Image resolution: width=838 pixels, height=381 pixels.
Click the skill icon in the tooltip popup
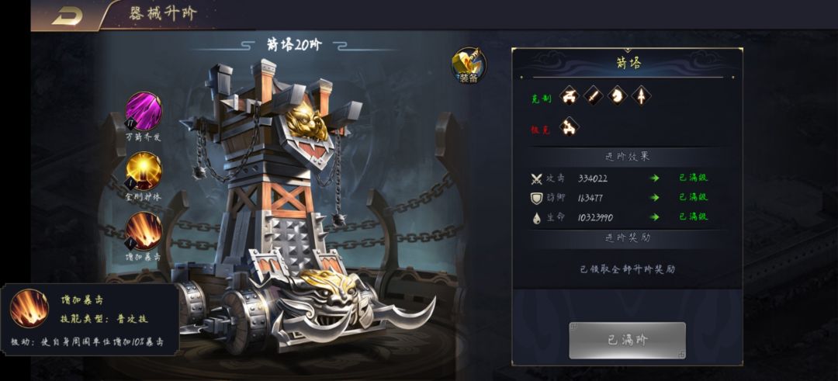pyautogui.click(x=29, y=308)
